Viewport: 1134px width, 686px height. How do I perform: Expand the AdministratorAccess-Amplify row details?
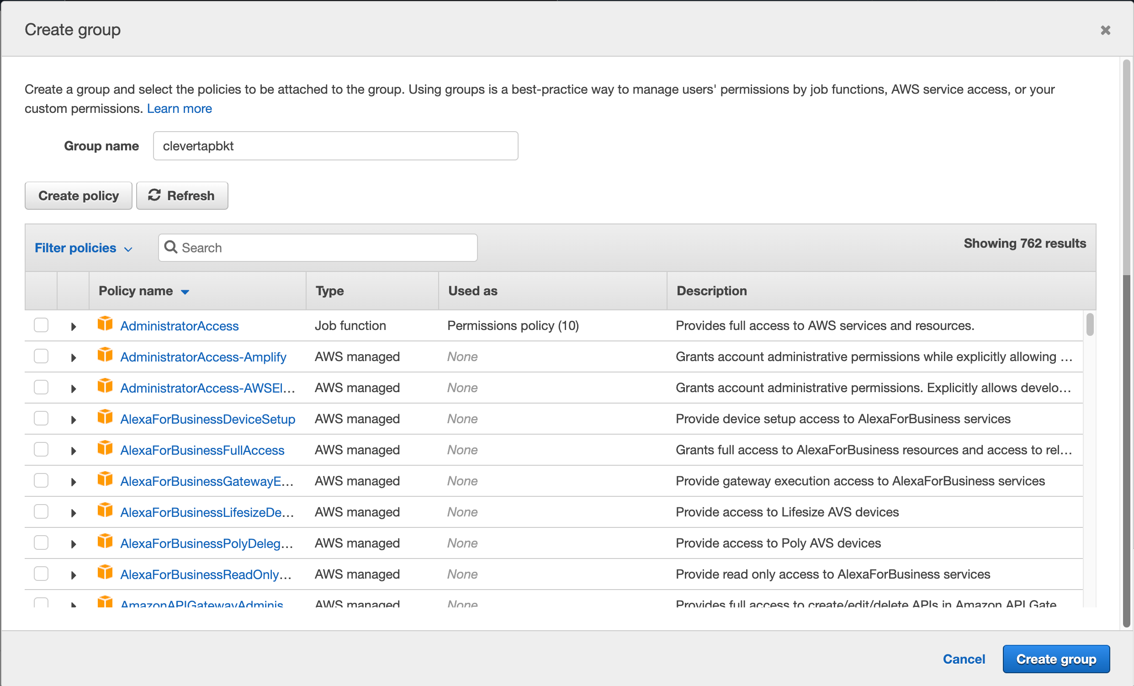pyautogui.click(x=73, y=358)
